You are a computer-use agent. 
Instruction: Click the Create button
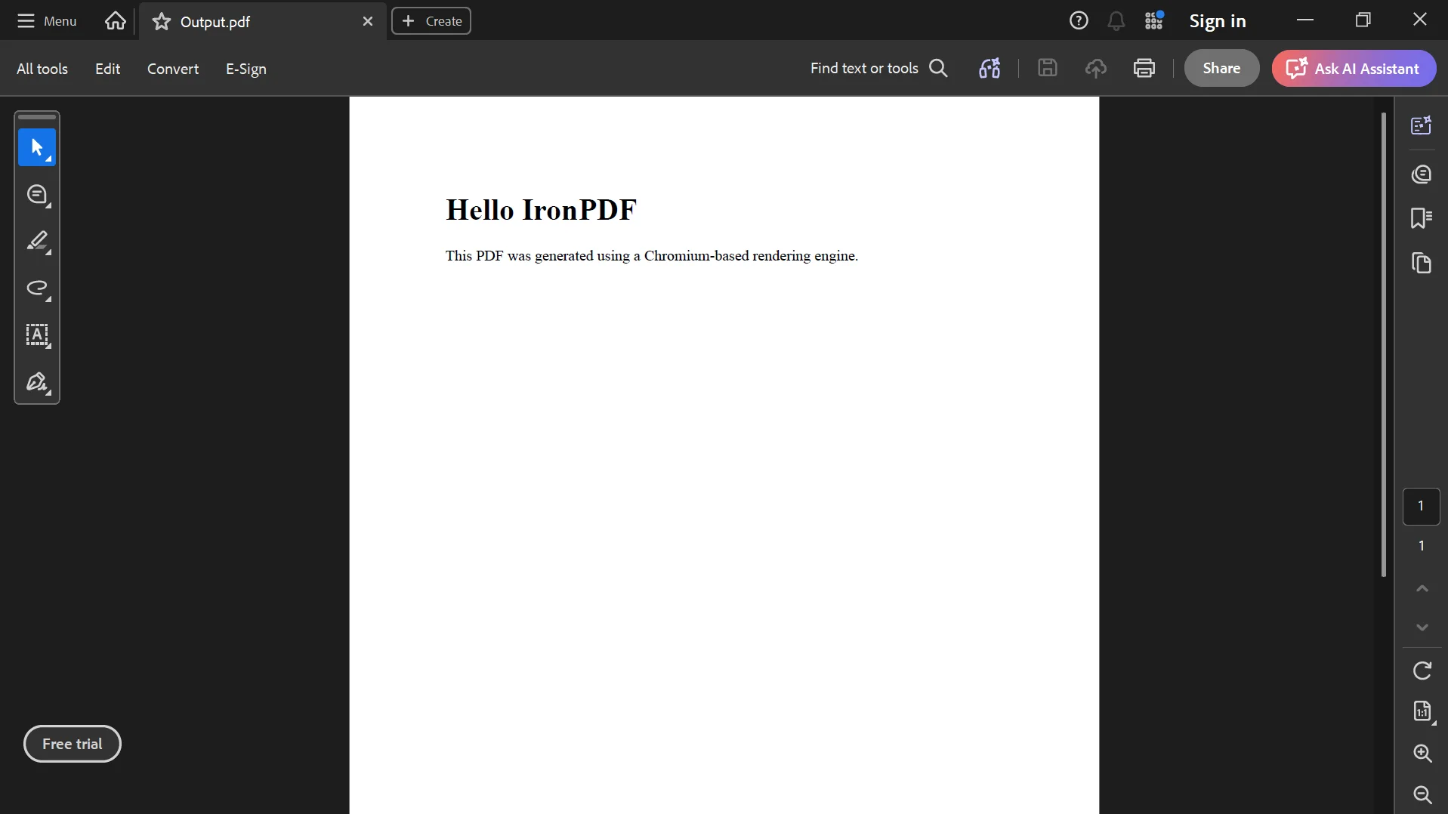click(x=431, y=21)
